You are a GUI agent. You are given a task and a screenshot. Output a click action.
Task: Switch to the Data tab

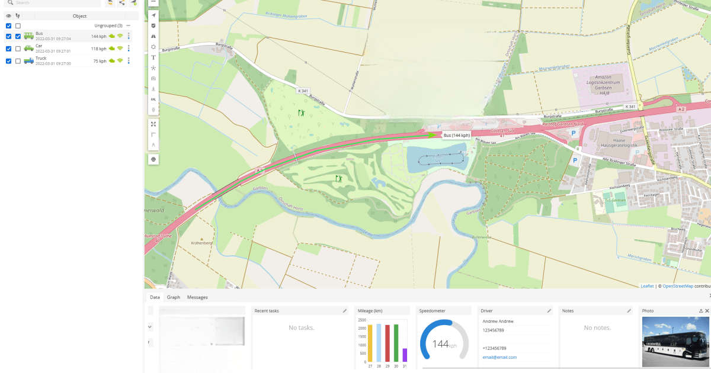(155, 297)
